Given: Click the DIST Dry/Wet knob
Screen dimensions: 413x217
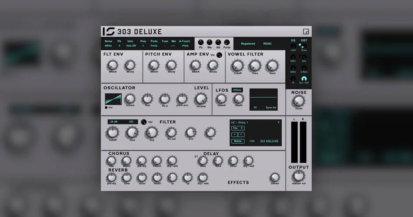Looking at the screenshot, I should (304, 79).
